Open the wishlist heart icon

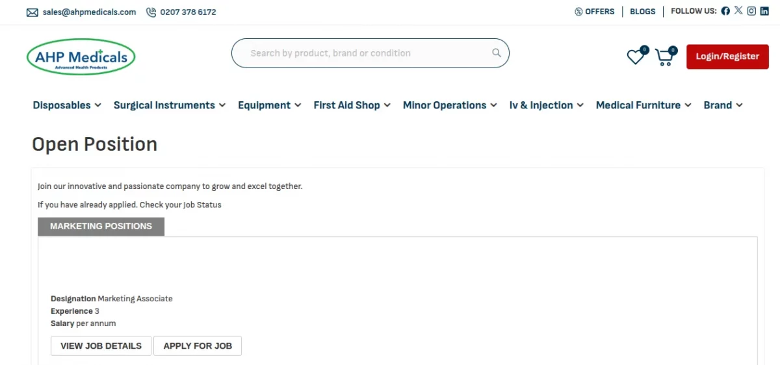point(635,57)
